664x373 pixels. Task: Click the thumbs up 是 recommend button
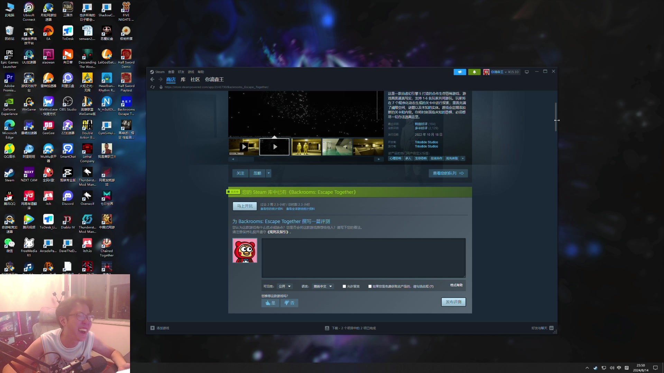(x=270, y=303)
